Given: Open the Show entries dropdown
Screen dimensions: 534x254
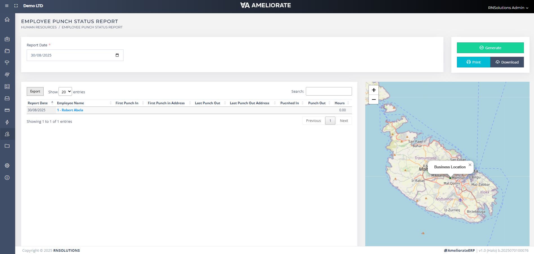Looking at the screenshot, I should (65, 92).
